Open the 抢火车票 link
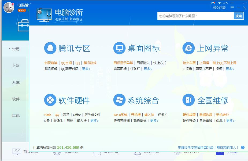The width and height of the screenshot is (248, 161). coord(189,63)
